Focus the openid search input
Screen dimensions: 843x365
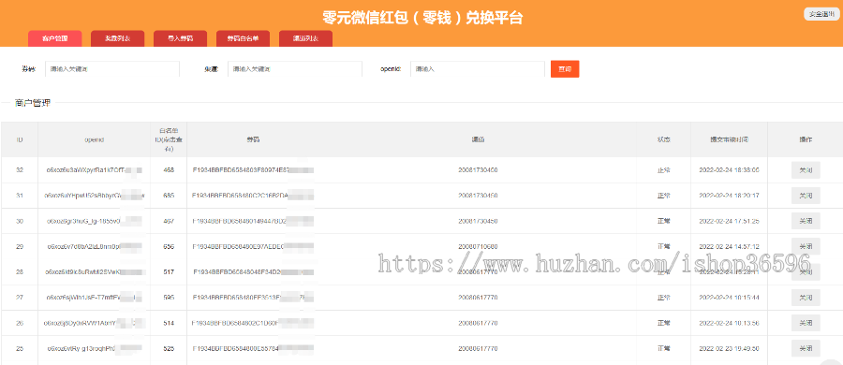tap(478, 69)
